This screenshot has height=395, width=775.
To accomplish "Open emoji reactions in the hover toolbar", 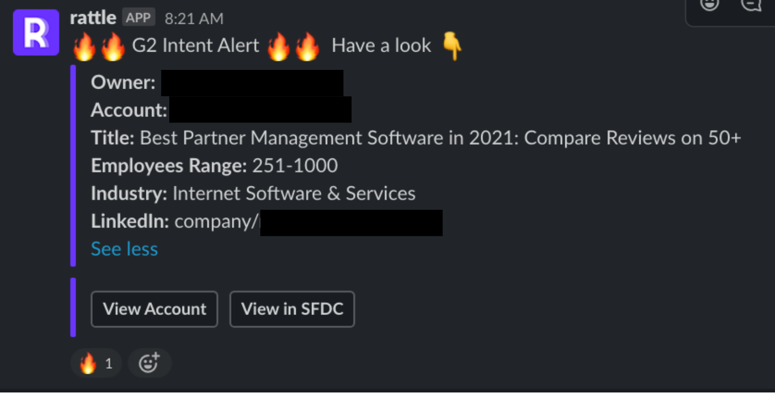I will [x=709, y=4].
